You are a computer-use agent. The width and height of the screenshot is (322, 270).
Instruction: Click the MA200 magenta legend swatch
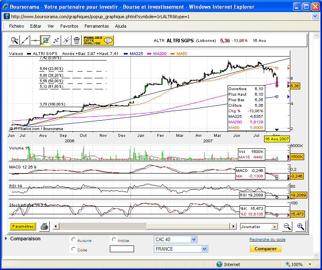[x=149, y=54]
